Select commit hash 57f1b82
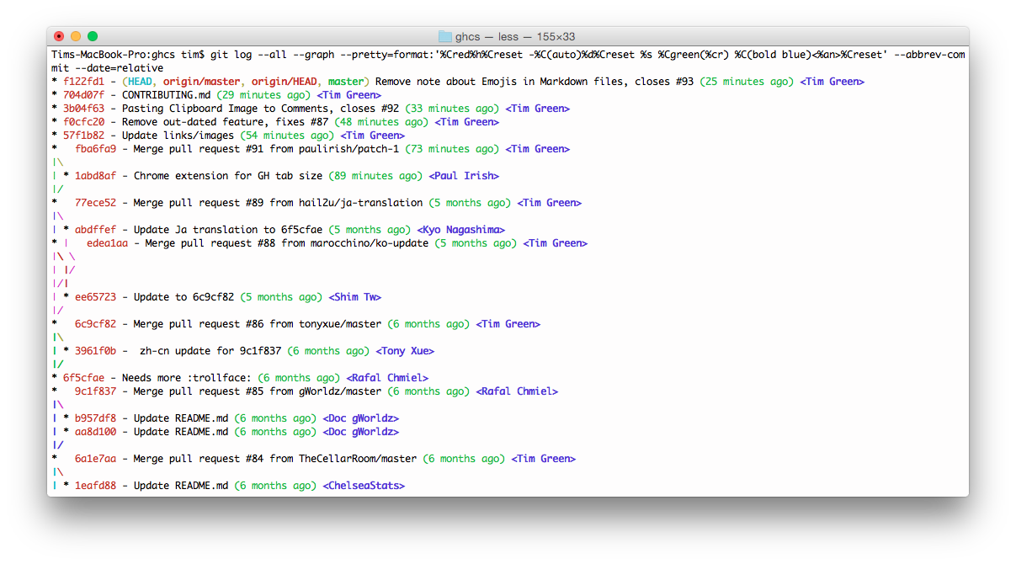Viewport: 1016px width, 564px height. [83, 136]
